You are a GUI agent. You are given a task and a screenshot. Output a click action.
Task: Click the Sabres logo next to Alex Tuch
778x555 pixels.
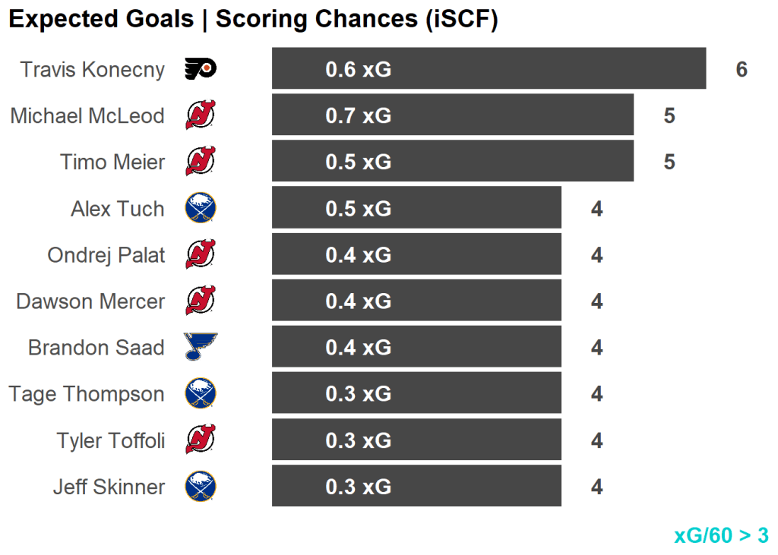[201, 209]
